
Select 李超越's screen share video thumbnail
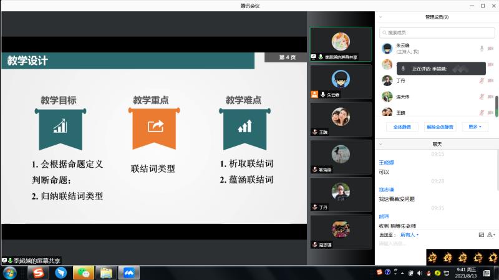341,44
